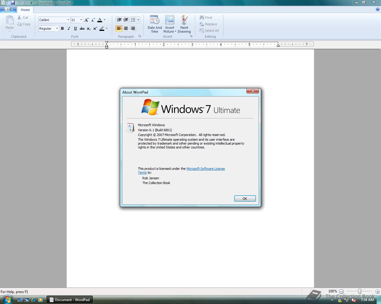Click the Copy button

[x=24, y=24]
